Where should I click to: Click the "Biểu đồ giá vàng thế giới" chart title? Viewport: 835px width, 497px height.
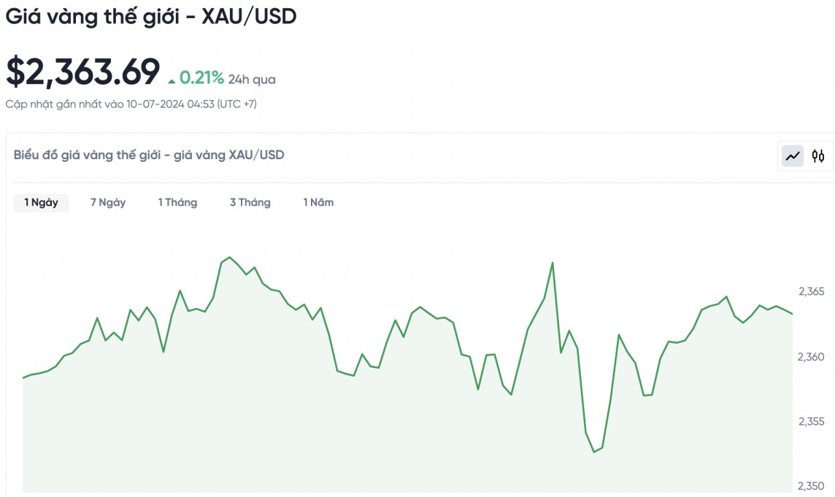point(149,155)
